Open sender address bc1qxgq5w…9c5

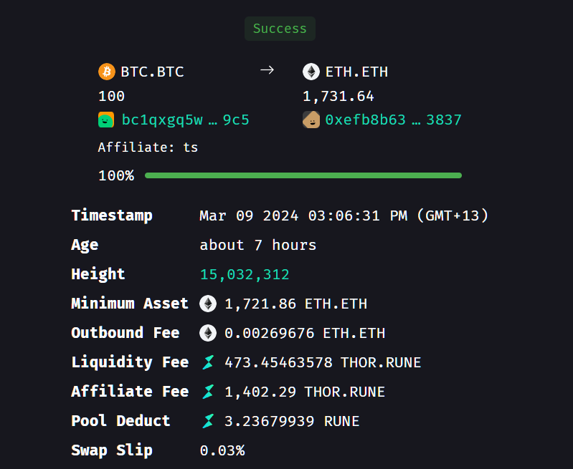(185, 120)
